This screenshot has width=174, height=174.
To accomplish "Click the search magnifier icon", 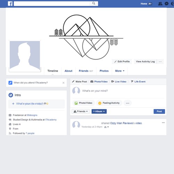I will tap(94, 3).
